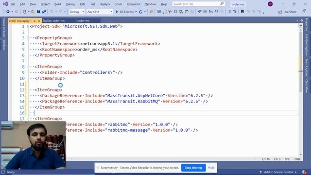The image size is (311, 175).
Task: Click the editor split window handle
Action: click(301, 25)
